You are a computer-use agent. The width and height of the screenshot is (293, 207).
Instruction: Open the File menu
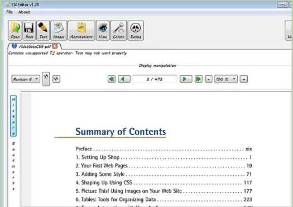(9, 12)
